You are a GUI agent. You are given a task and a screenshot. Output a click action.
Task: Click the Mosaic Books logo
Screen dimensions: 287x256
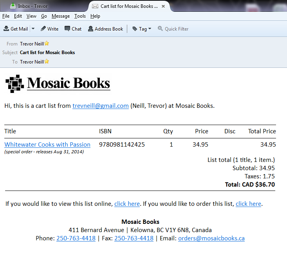tap(58, 83)
